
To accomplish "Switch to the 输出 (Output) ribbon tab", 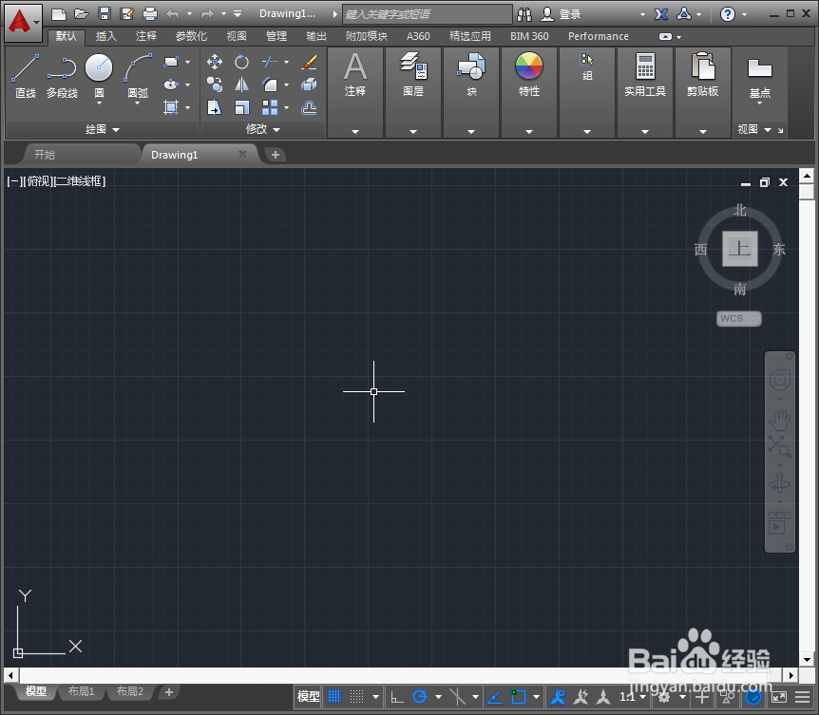I will (x=316, y=36).
